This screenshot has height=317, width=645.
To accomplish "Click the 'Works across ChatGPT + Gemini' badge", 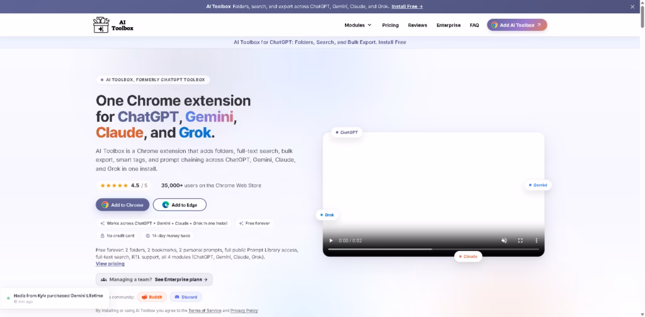I will [x=165, y=223].
